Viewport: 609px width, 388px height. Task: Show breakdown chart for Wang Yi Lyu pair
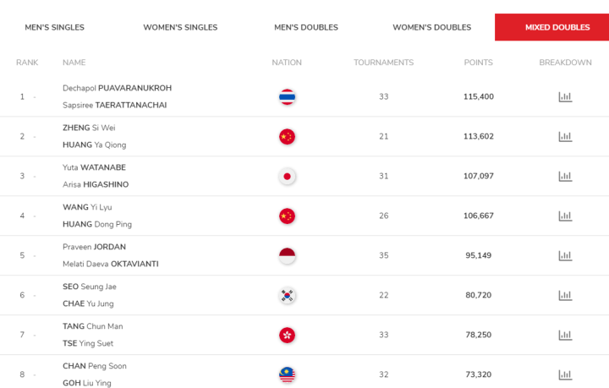click(565, 216)
